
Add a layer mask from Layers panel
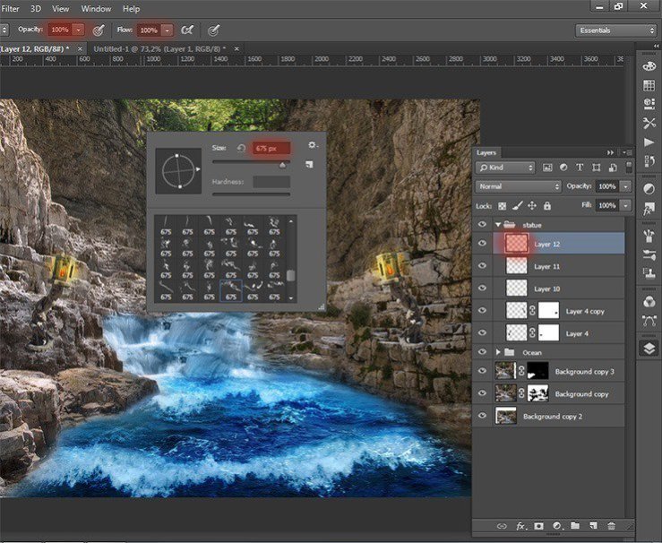(538, 525)
